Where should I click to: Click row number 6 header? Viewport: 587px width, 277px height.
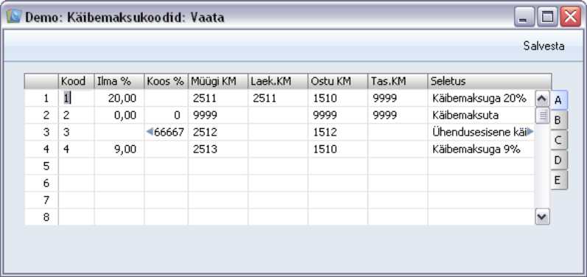click(x=41, y=183)
